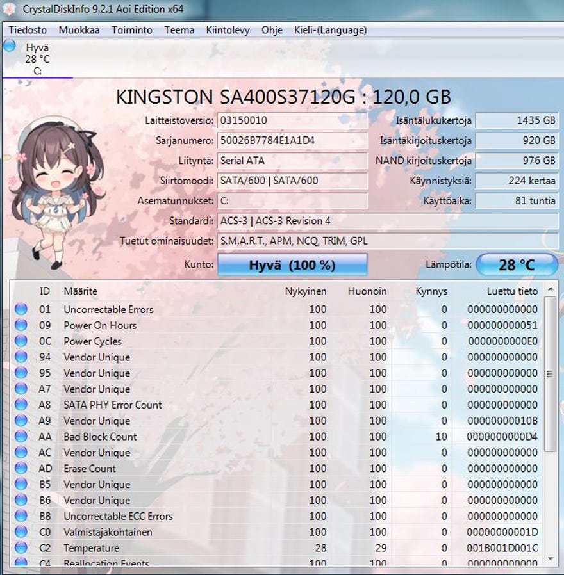
Task: Click raw value 0000000000E0 in Power Cycles row
Action: [x=502, y=341]
